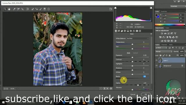Add a Brightness/Contrast adjustment
186x105 pixels.
coord(162,34)
